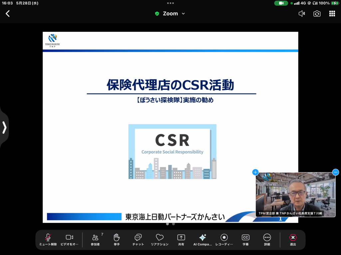Image resolution: width=341 pixels, height=255 pixels.
Task: Tap the battery status icon
Action: pos(334,3)
